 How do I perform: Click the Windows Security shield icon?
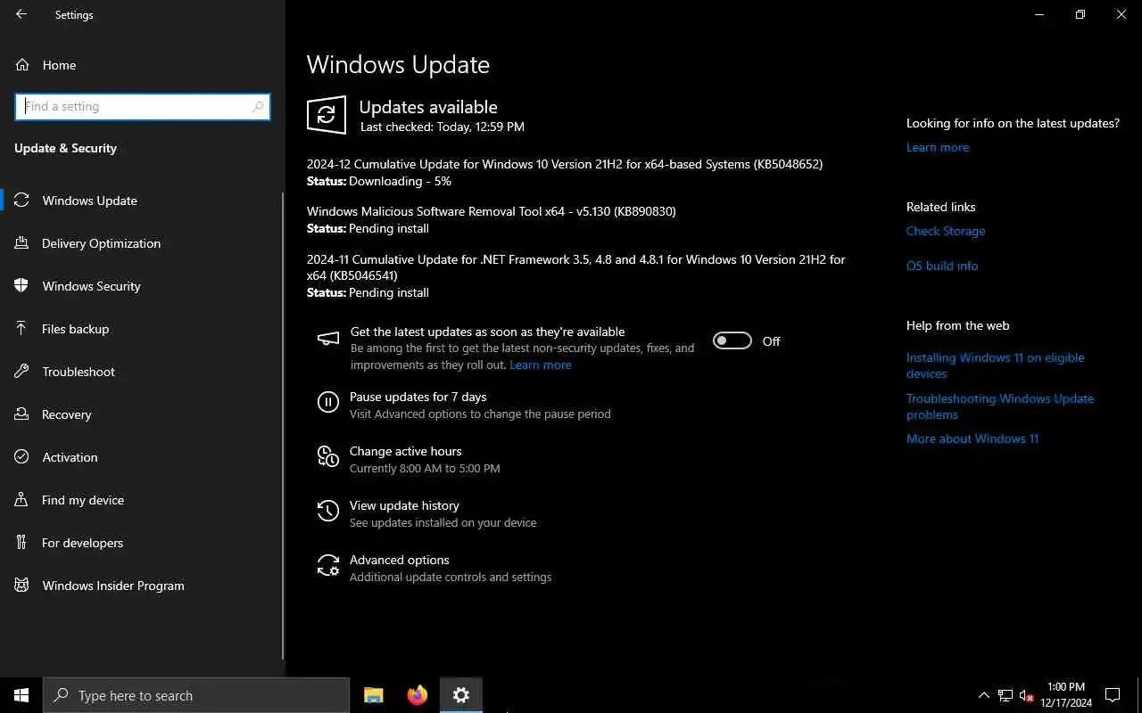click(x=22, y=286)
